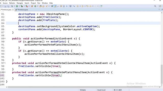Click the Save All toolbar icon

click(8, 6)
